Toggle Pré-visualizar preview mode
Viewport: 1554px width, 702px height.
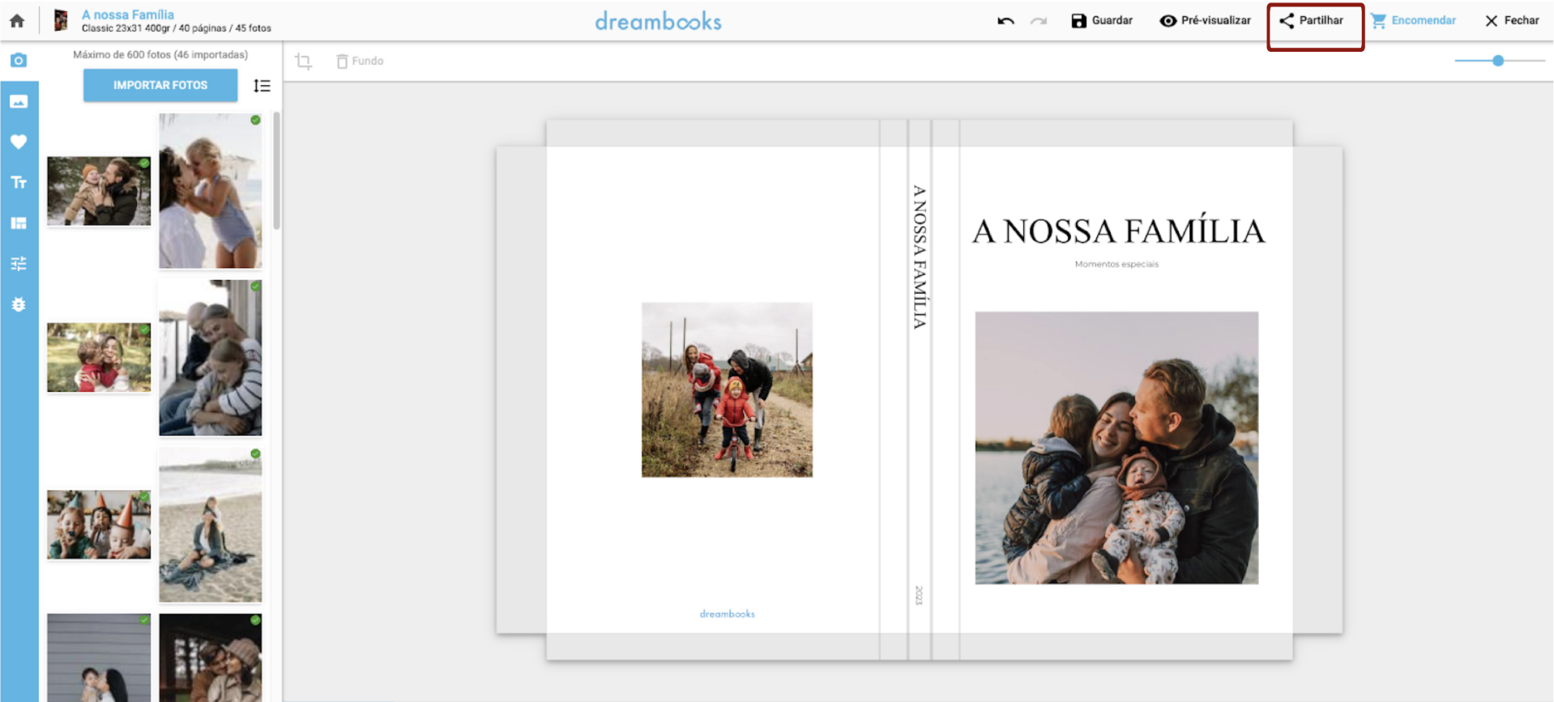pos(1205,21)
